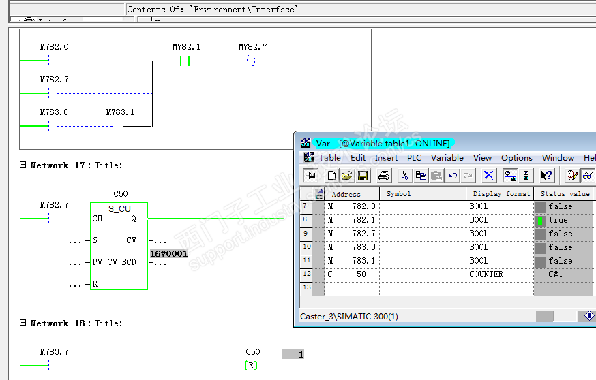Image resolution: width=596 pixels, height=380 pixels.
Task: Click the 16#0001 CV value
Action: pyautogui.click(x=168, y=253)
